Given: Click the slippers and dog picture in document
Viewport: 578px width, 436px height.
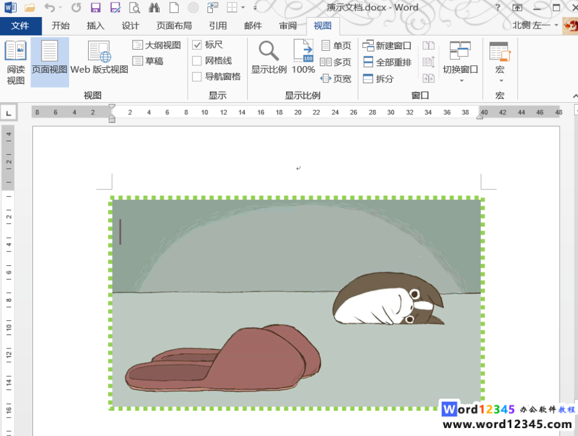Looking at the screenshot, I should pyautogui.click(x=297, y=303).
